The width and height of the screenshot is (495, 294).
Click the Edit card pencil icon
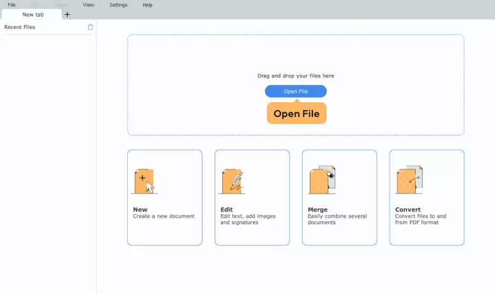pyautogui.click(x=232, y=181)
